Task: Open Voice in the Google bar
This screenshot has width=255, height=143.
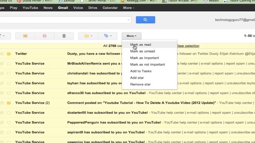Action: coord(78,8)
